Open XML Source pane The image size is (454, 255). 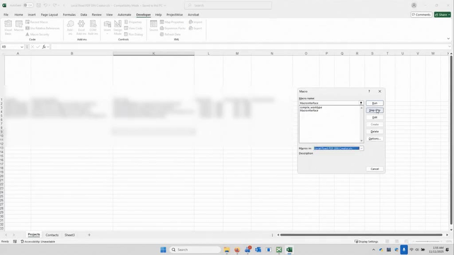click(x=153, y=26)
